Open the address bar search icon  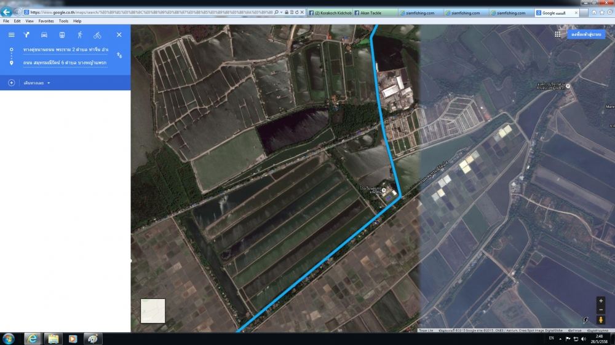click(277, 12)
